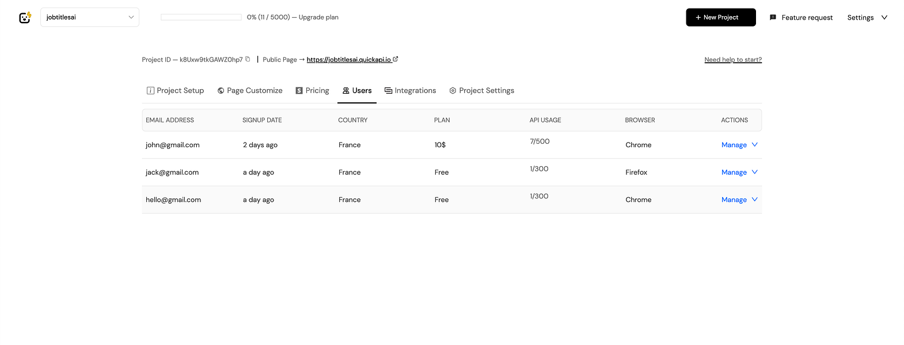This screenshot has width=904, height=345.
Task: Copy the Project ID with copy icon
Action: pos(248,59)
